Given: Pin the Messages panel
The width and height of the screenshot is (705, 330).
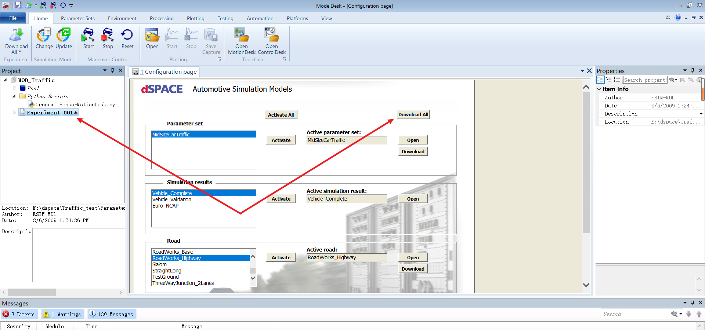Looking at the screenshot, I should [693, 303].
